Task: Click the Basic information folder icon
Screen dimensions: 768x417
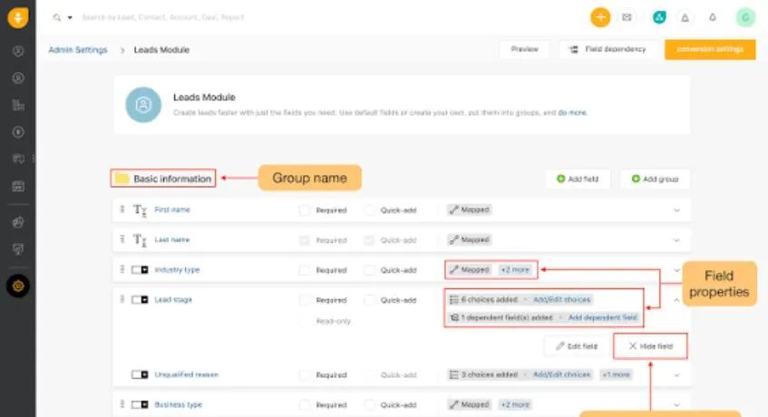Action: (x=122, y=179)
